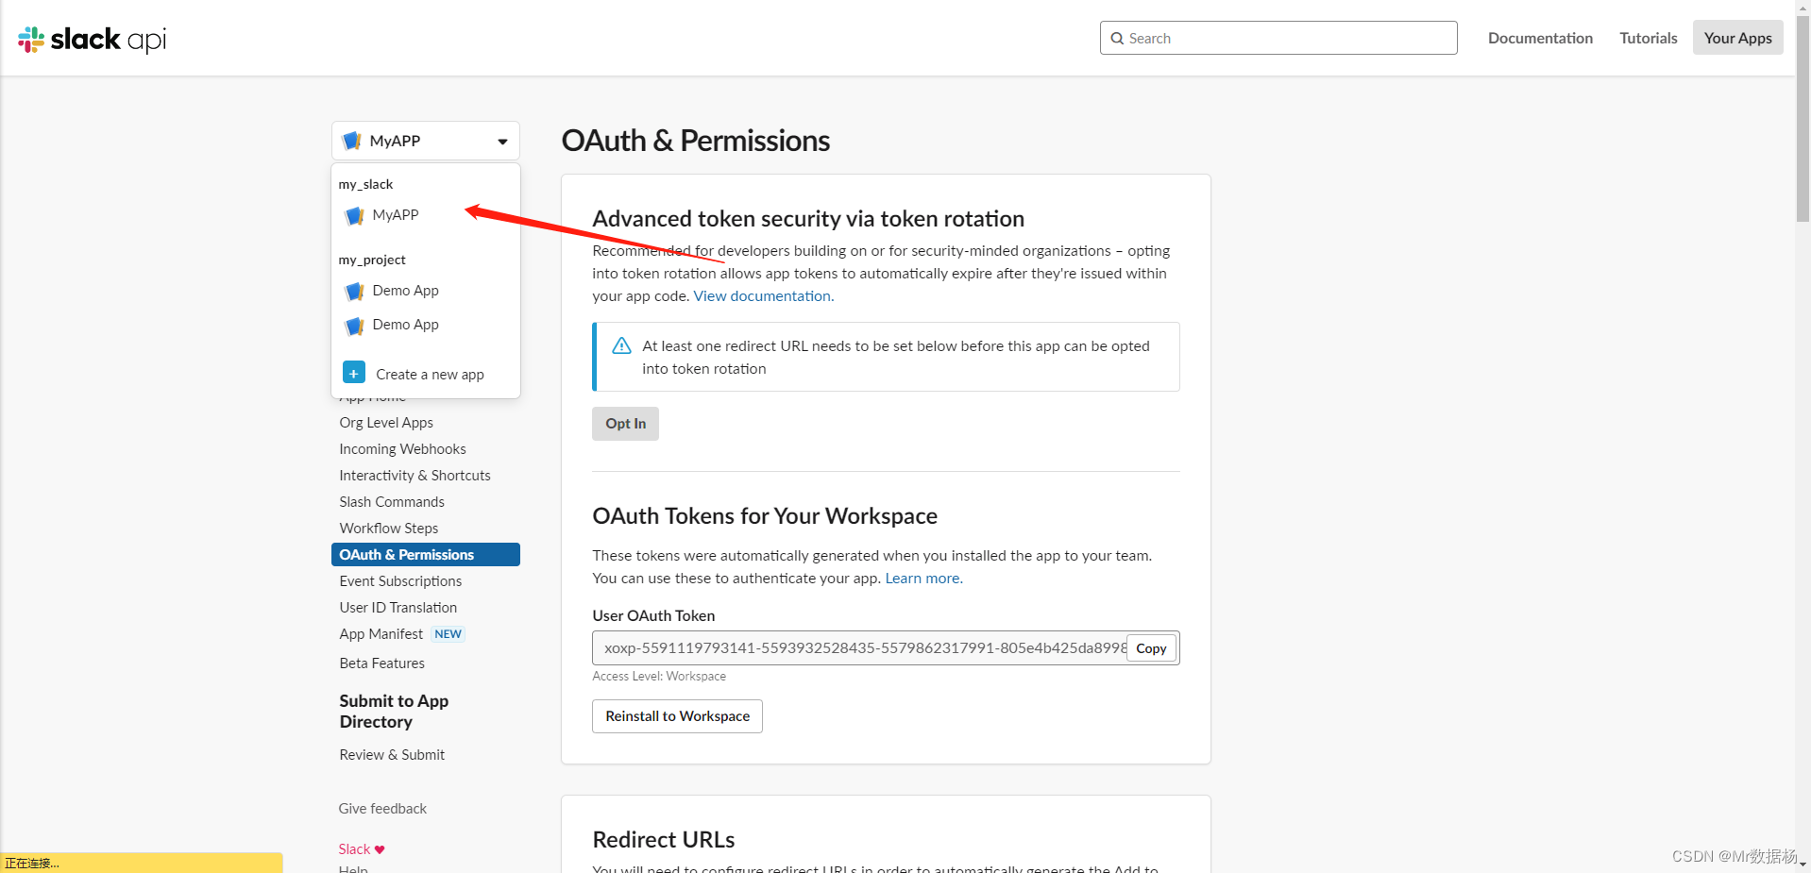
Task: Open Beta Features page
Action: tap(381, 663)
